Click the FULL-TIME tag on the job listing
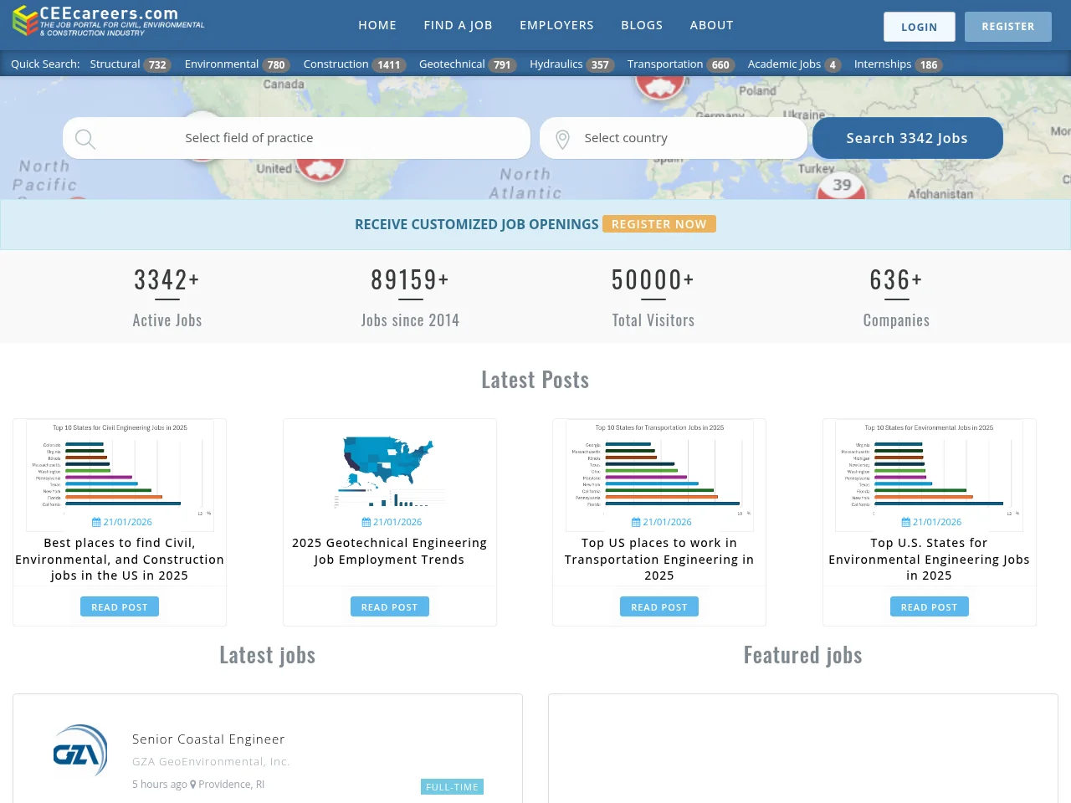 pyautogui.click(x=452, y=787)
